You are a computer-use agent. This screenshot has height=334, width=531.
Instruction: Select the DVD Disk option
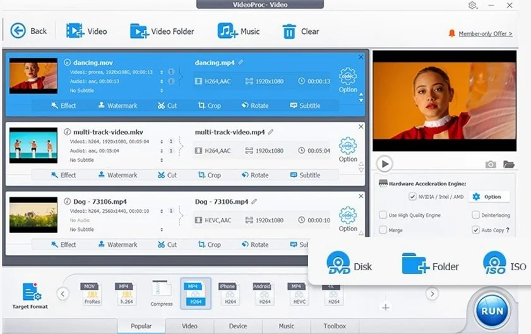(x=349, y=263)
